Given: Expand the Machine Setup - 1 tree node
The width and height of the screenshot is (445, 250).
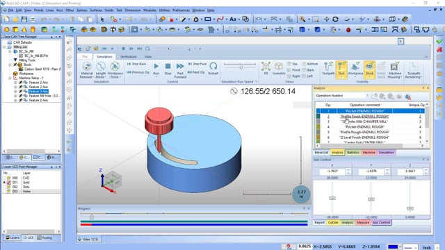Looking at the screenshot, I should [10, 78].
